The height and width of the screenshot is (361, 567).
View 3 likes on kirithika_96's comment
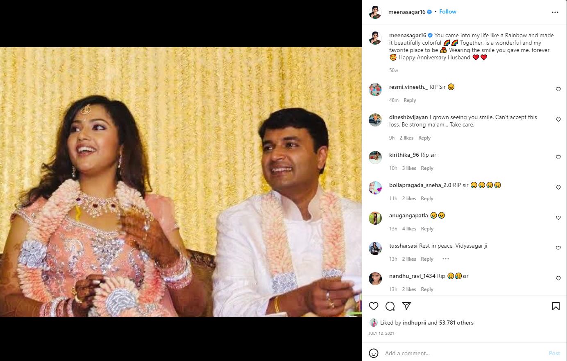pyautogui.click(x=409, y=168)
